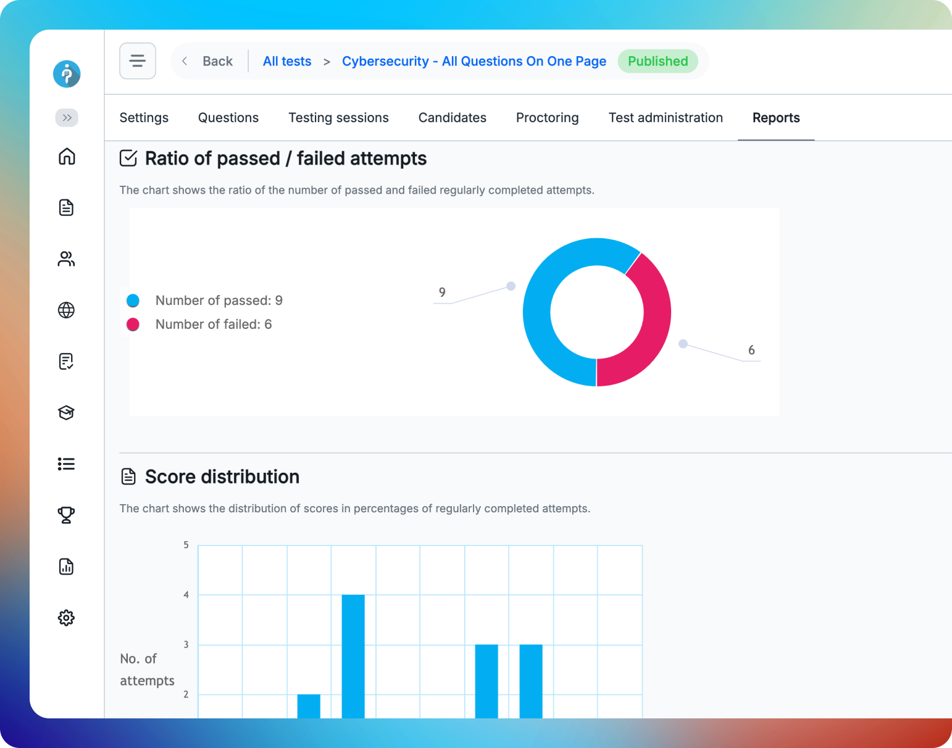
Task: Select the Tests document icon in sidebar
Action: [66, 207]
